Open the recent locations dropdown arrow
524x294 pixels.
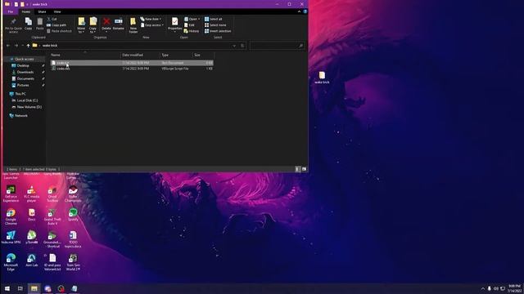[22, 46]
